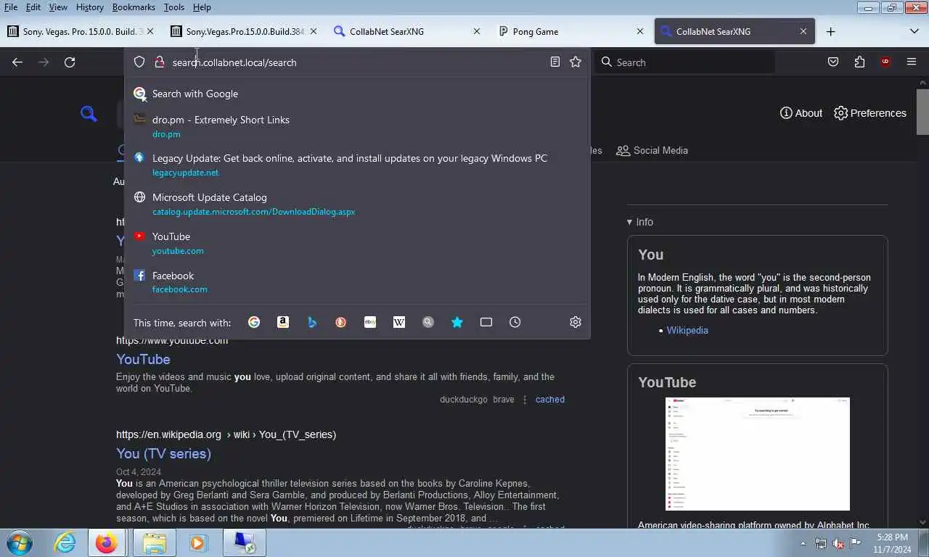The width and height of the screenshot is (929, 557).
Task: Open the Firefox hamburger application menu
Action: coord(912,62)
